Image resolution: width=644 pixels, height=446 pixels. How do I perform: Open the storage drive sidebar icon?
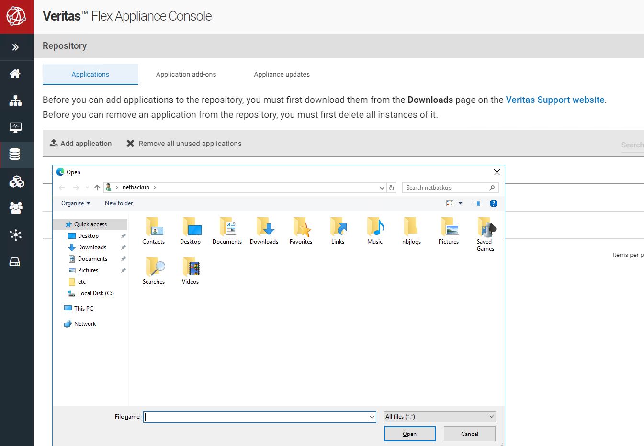[15, 262]
